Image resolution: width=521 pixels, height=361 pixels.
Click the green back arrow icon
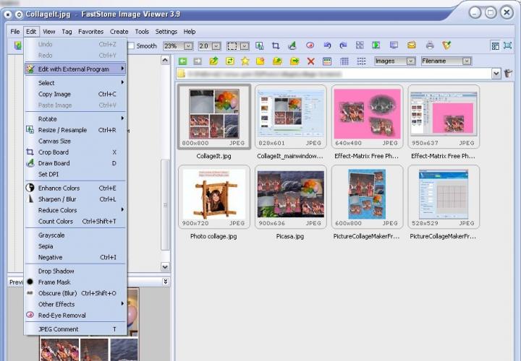[x=182, y=61]
